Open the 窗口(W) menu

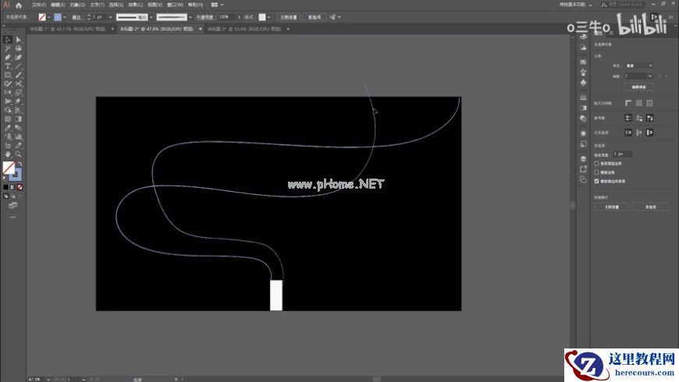tap(175, 5)
